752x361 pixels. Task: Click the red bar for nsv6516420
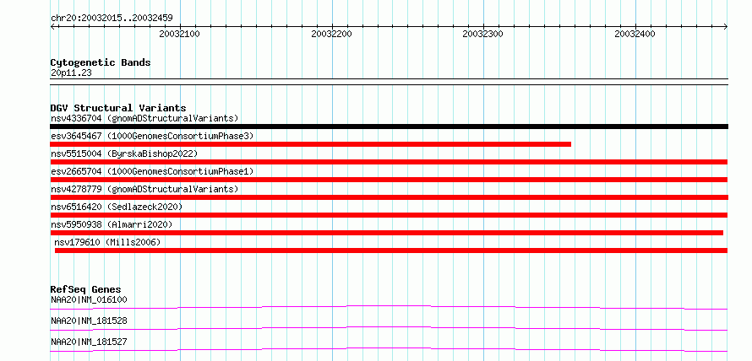pos(389,215)
